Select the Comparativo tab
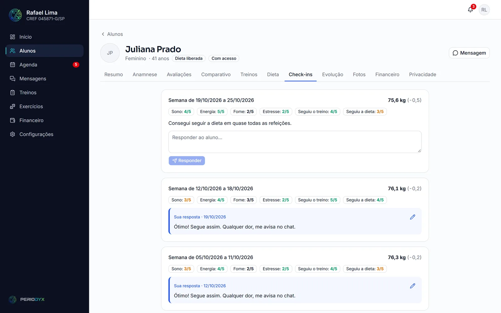This screenshot has width=501, height=313. (216, 74)
